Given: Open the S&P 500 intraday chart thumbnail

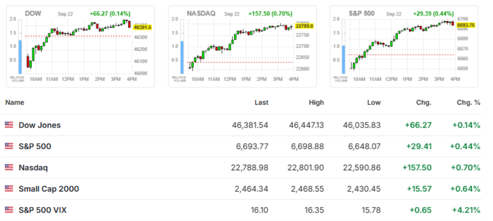Looking at the screenshot, I should [404, 46].
